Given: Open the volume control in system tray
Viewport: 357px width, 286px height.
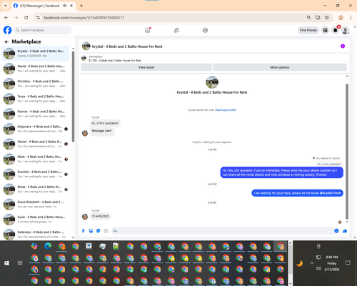Looking at the screenshot, I should (318, 269).
